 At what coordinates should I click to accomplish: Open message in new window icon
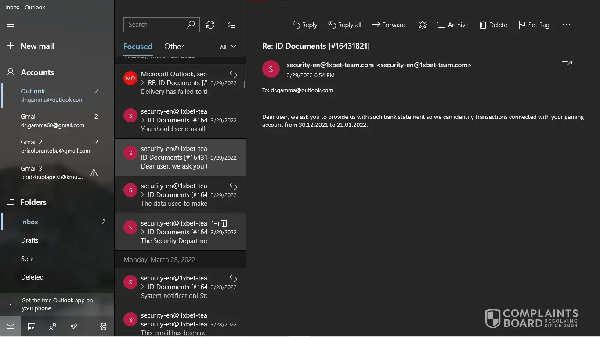click(567, 65)
